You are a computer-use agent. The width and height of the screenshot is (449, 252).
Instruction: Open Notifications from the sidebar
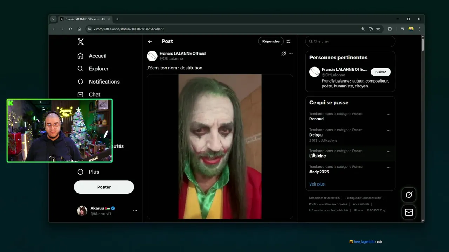tap(99, 82)
